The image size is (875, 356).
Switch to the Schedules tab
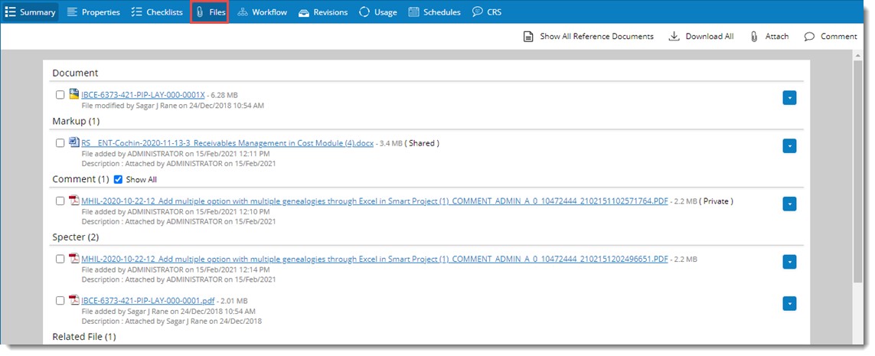click(x=435, y=12)
